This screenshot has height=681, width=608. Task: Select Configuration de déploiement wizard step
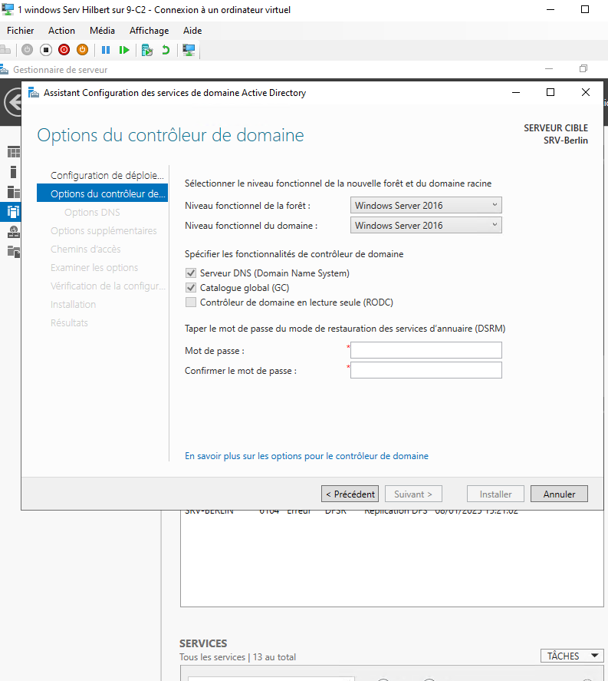[107, 176]
